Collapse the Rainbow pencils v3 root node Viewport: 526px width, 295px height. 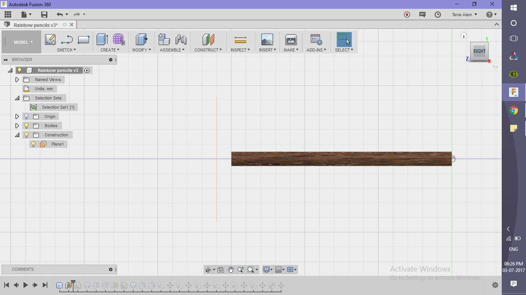(10, 70)
